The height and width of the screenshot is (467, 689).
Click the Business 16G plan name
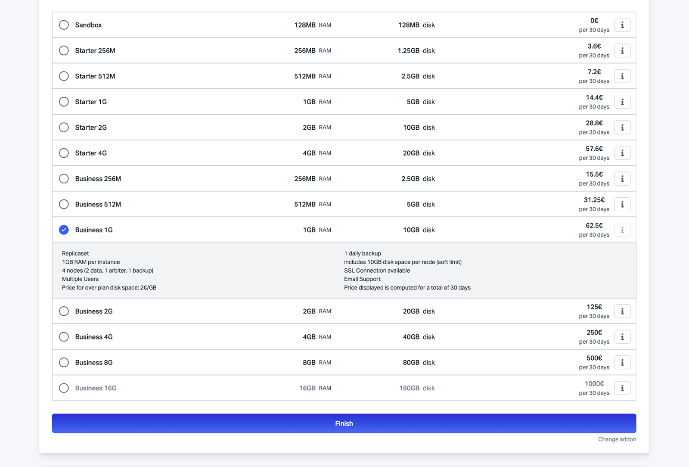click(x=96, y=388)
